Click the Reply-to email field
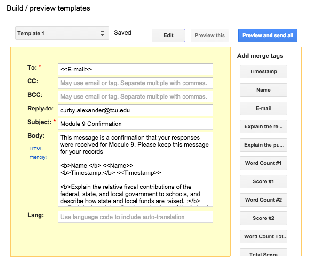Screen dimensions: 319x266 136,110
